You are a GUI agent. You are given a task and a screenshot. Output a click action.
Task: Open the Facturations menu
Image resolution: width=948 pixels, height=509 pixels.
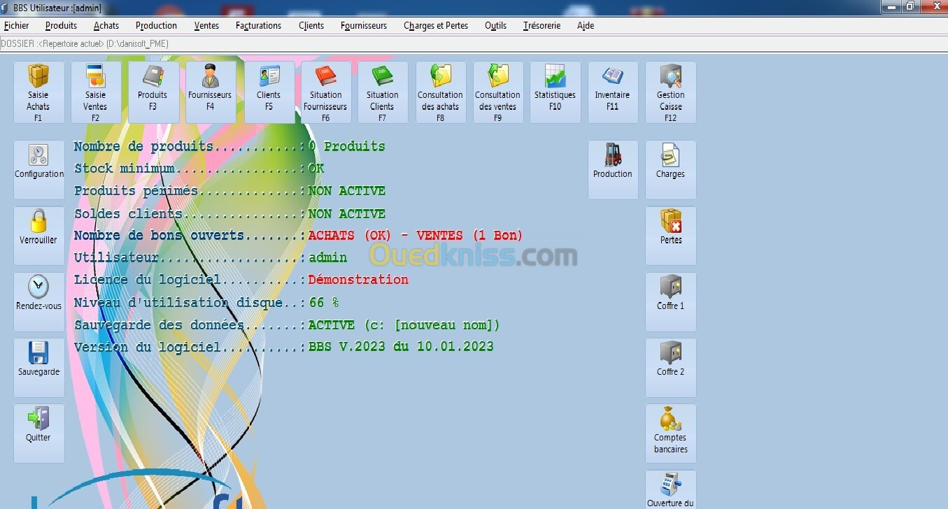pos(259,26)
